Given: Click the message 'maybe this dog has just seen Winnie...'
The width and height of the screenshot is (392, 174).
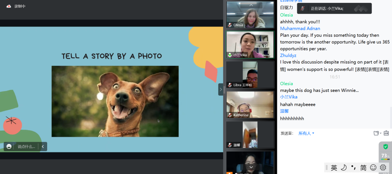Looking at the screenshot, I should pyautogui.click(x=319, y=90).
